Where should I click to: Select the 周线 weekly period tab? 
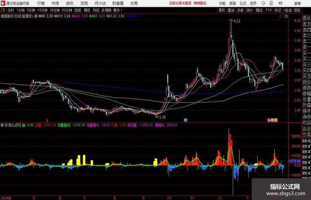pos(87,10)
